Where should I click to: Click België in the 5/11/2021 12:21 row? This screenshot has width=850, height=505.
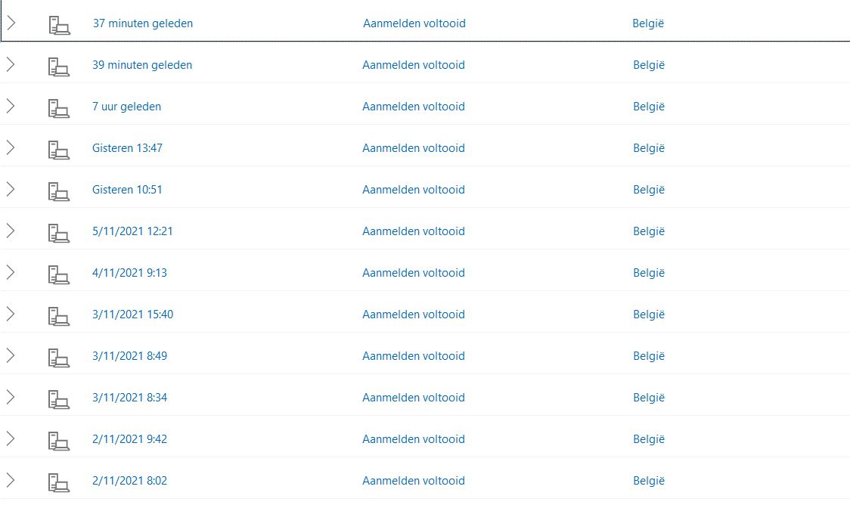[648, 231]
